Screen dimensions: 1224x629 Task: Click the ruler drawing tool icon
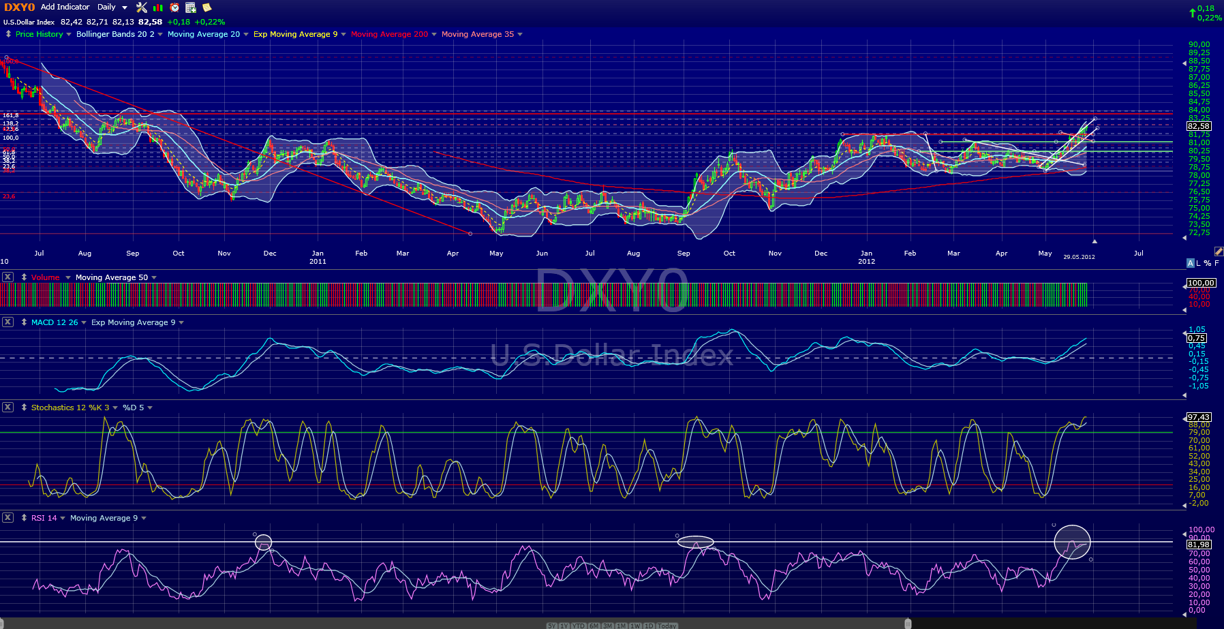click(1219, 251)
